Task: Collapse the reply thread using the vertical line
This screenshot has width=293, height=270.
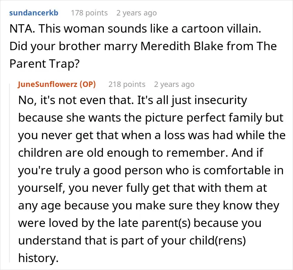Action: 10,173
